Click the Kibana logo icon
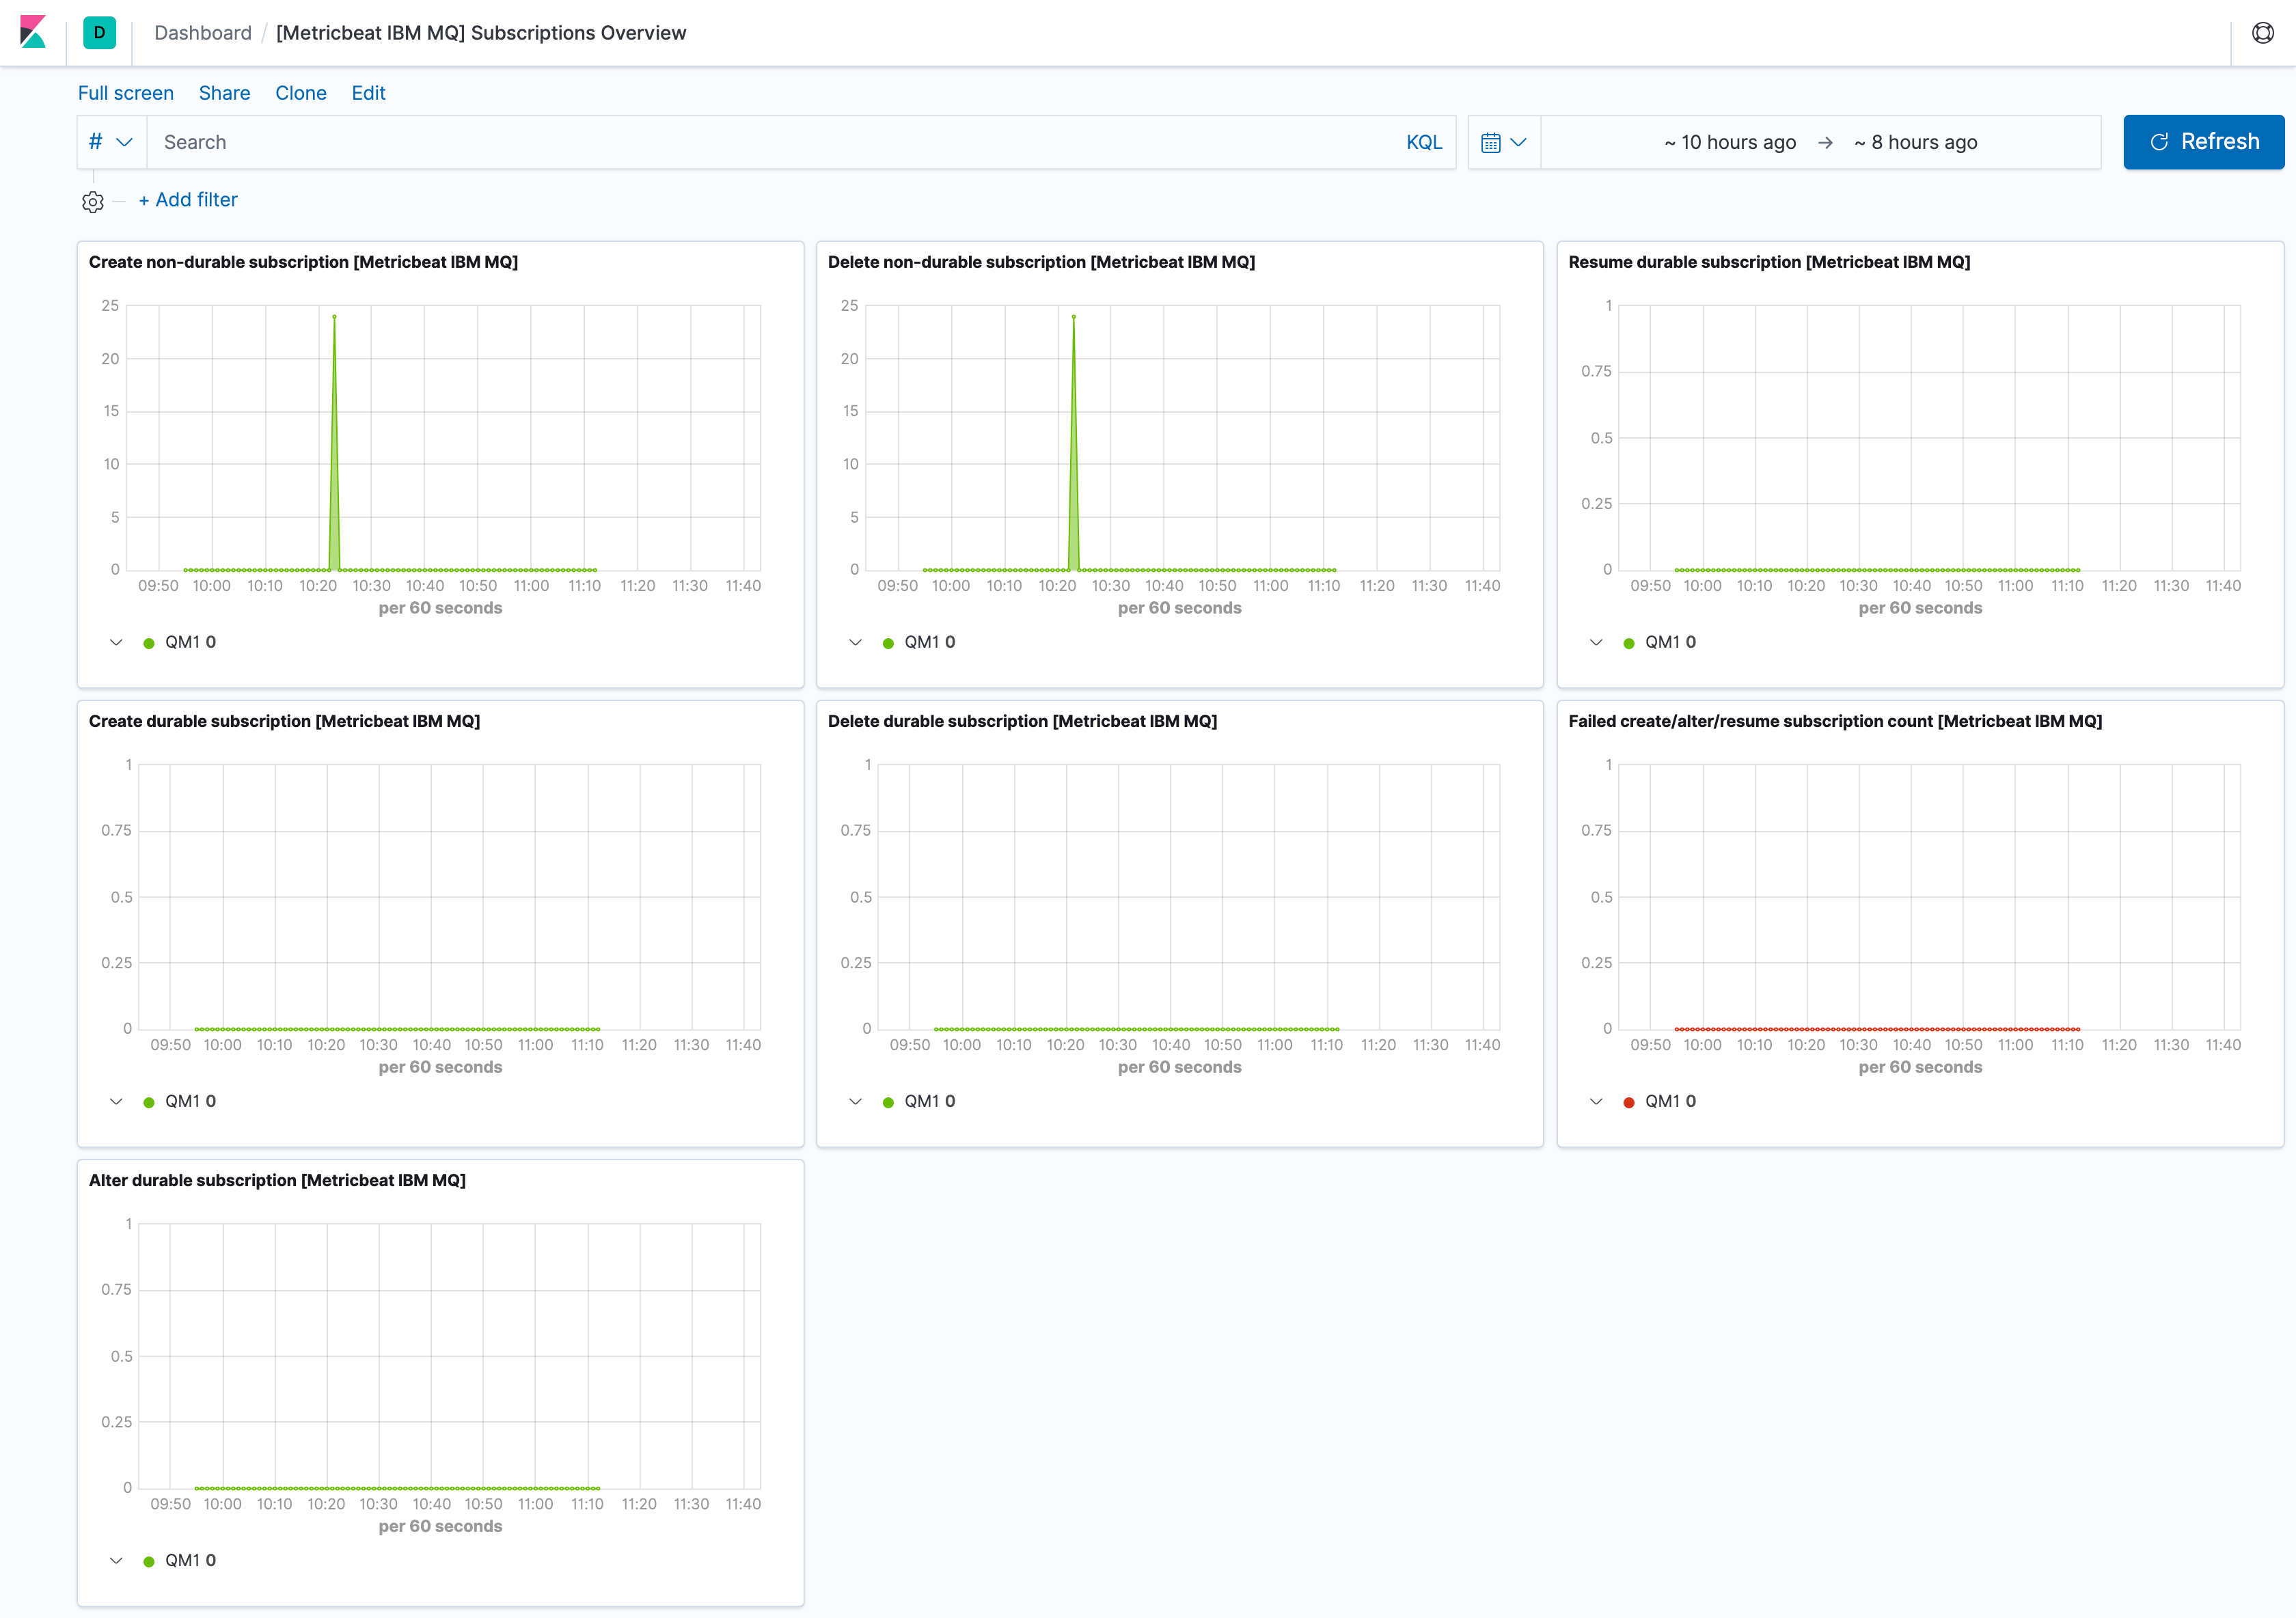The image size is (2296, 1618). point(33,32)
